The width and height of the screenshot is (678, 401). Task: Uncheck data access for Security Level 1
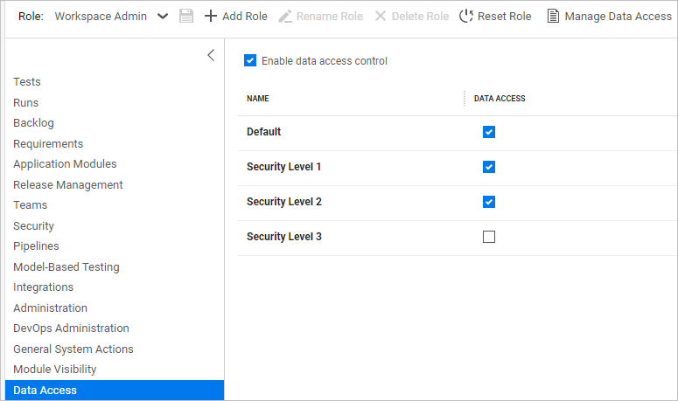point(489,167)
